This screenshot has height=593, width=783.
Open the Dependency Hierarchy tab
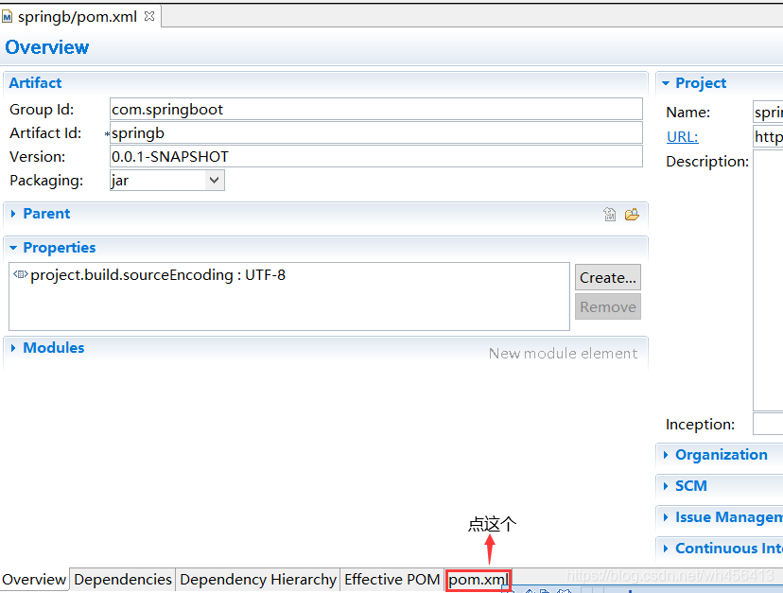tap(258, 580)
